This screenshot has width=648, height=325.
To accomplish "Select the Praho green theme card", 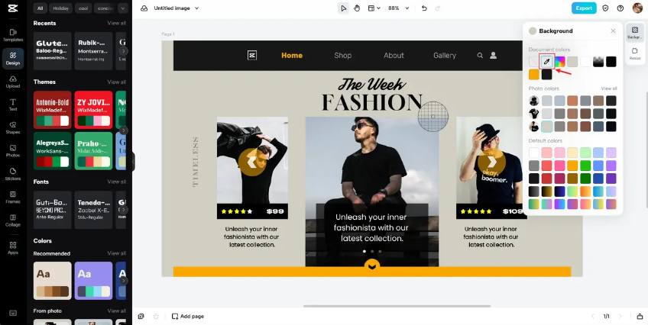I will pos(93,151).
